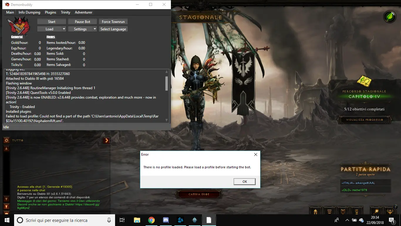This screenshot has width=401, height=226.
Task: Click the 'QuestTools v5.0.0 Enabled' log line
Action: tap(38, 93)
